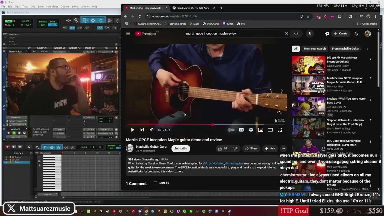Toggle closed captions CC on the video

tap(241, 130)
